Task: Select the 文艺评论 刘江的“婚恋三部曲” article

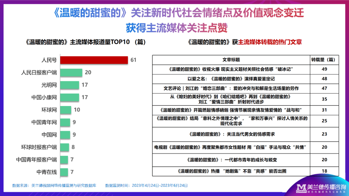Action: (231, 88)
